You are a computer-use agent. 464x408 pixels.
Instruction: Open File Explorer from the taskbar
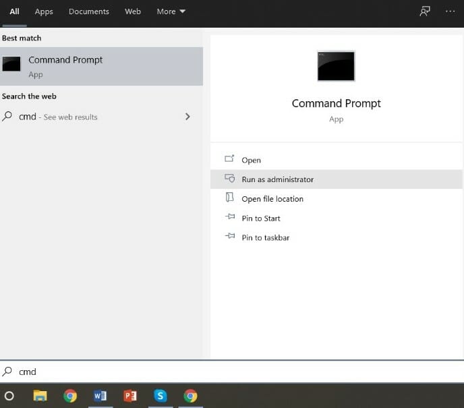[x=40, y=396]
